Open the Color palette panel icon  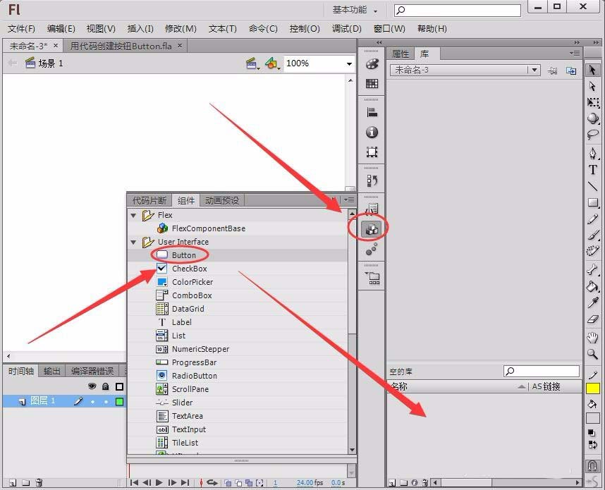coord(372,64)
